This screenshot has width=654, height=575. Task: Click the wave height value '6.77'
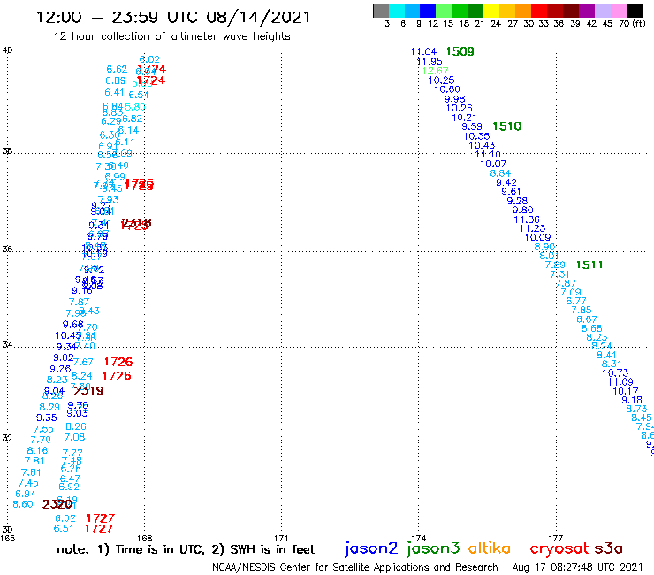coord(576,301)
